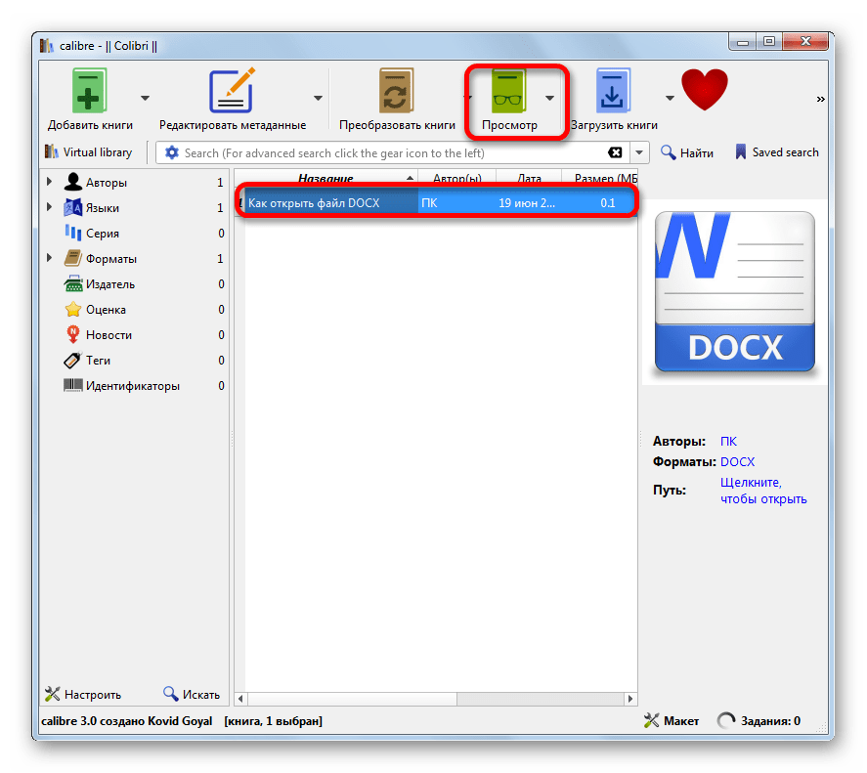Open the Добавить книги dropdown arrow
Screen dimensions: 867x773
point(145,99)
